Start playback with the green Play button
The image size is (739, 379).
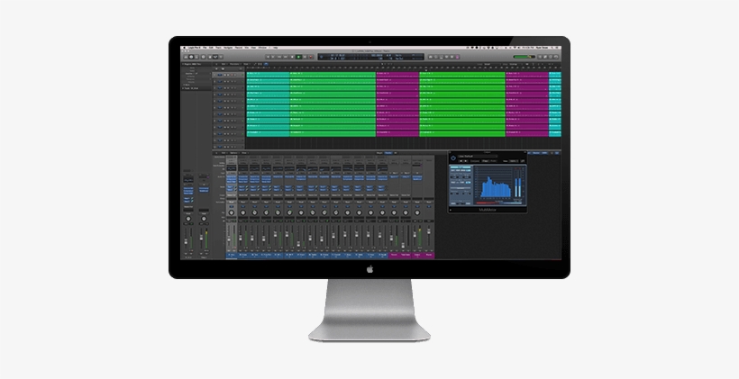[298, 57]
